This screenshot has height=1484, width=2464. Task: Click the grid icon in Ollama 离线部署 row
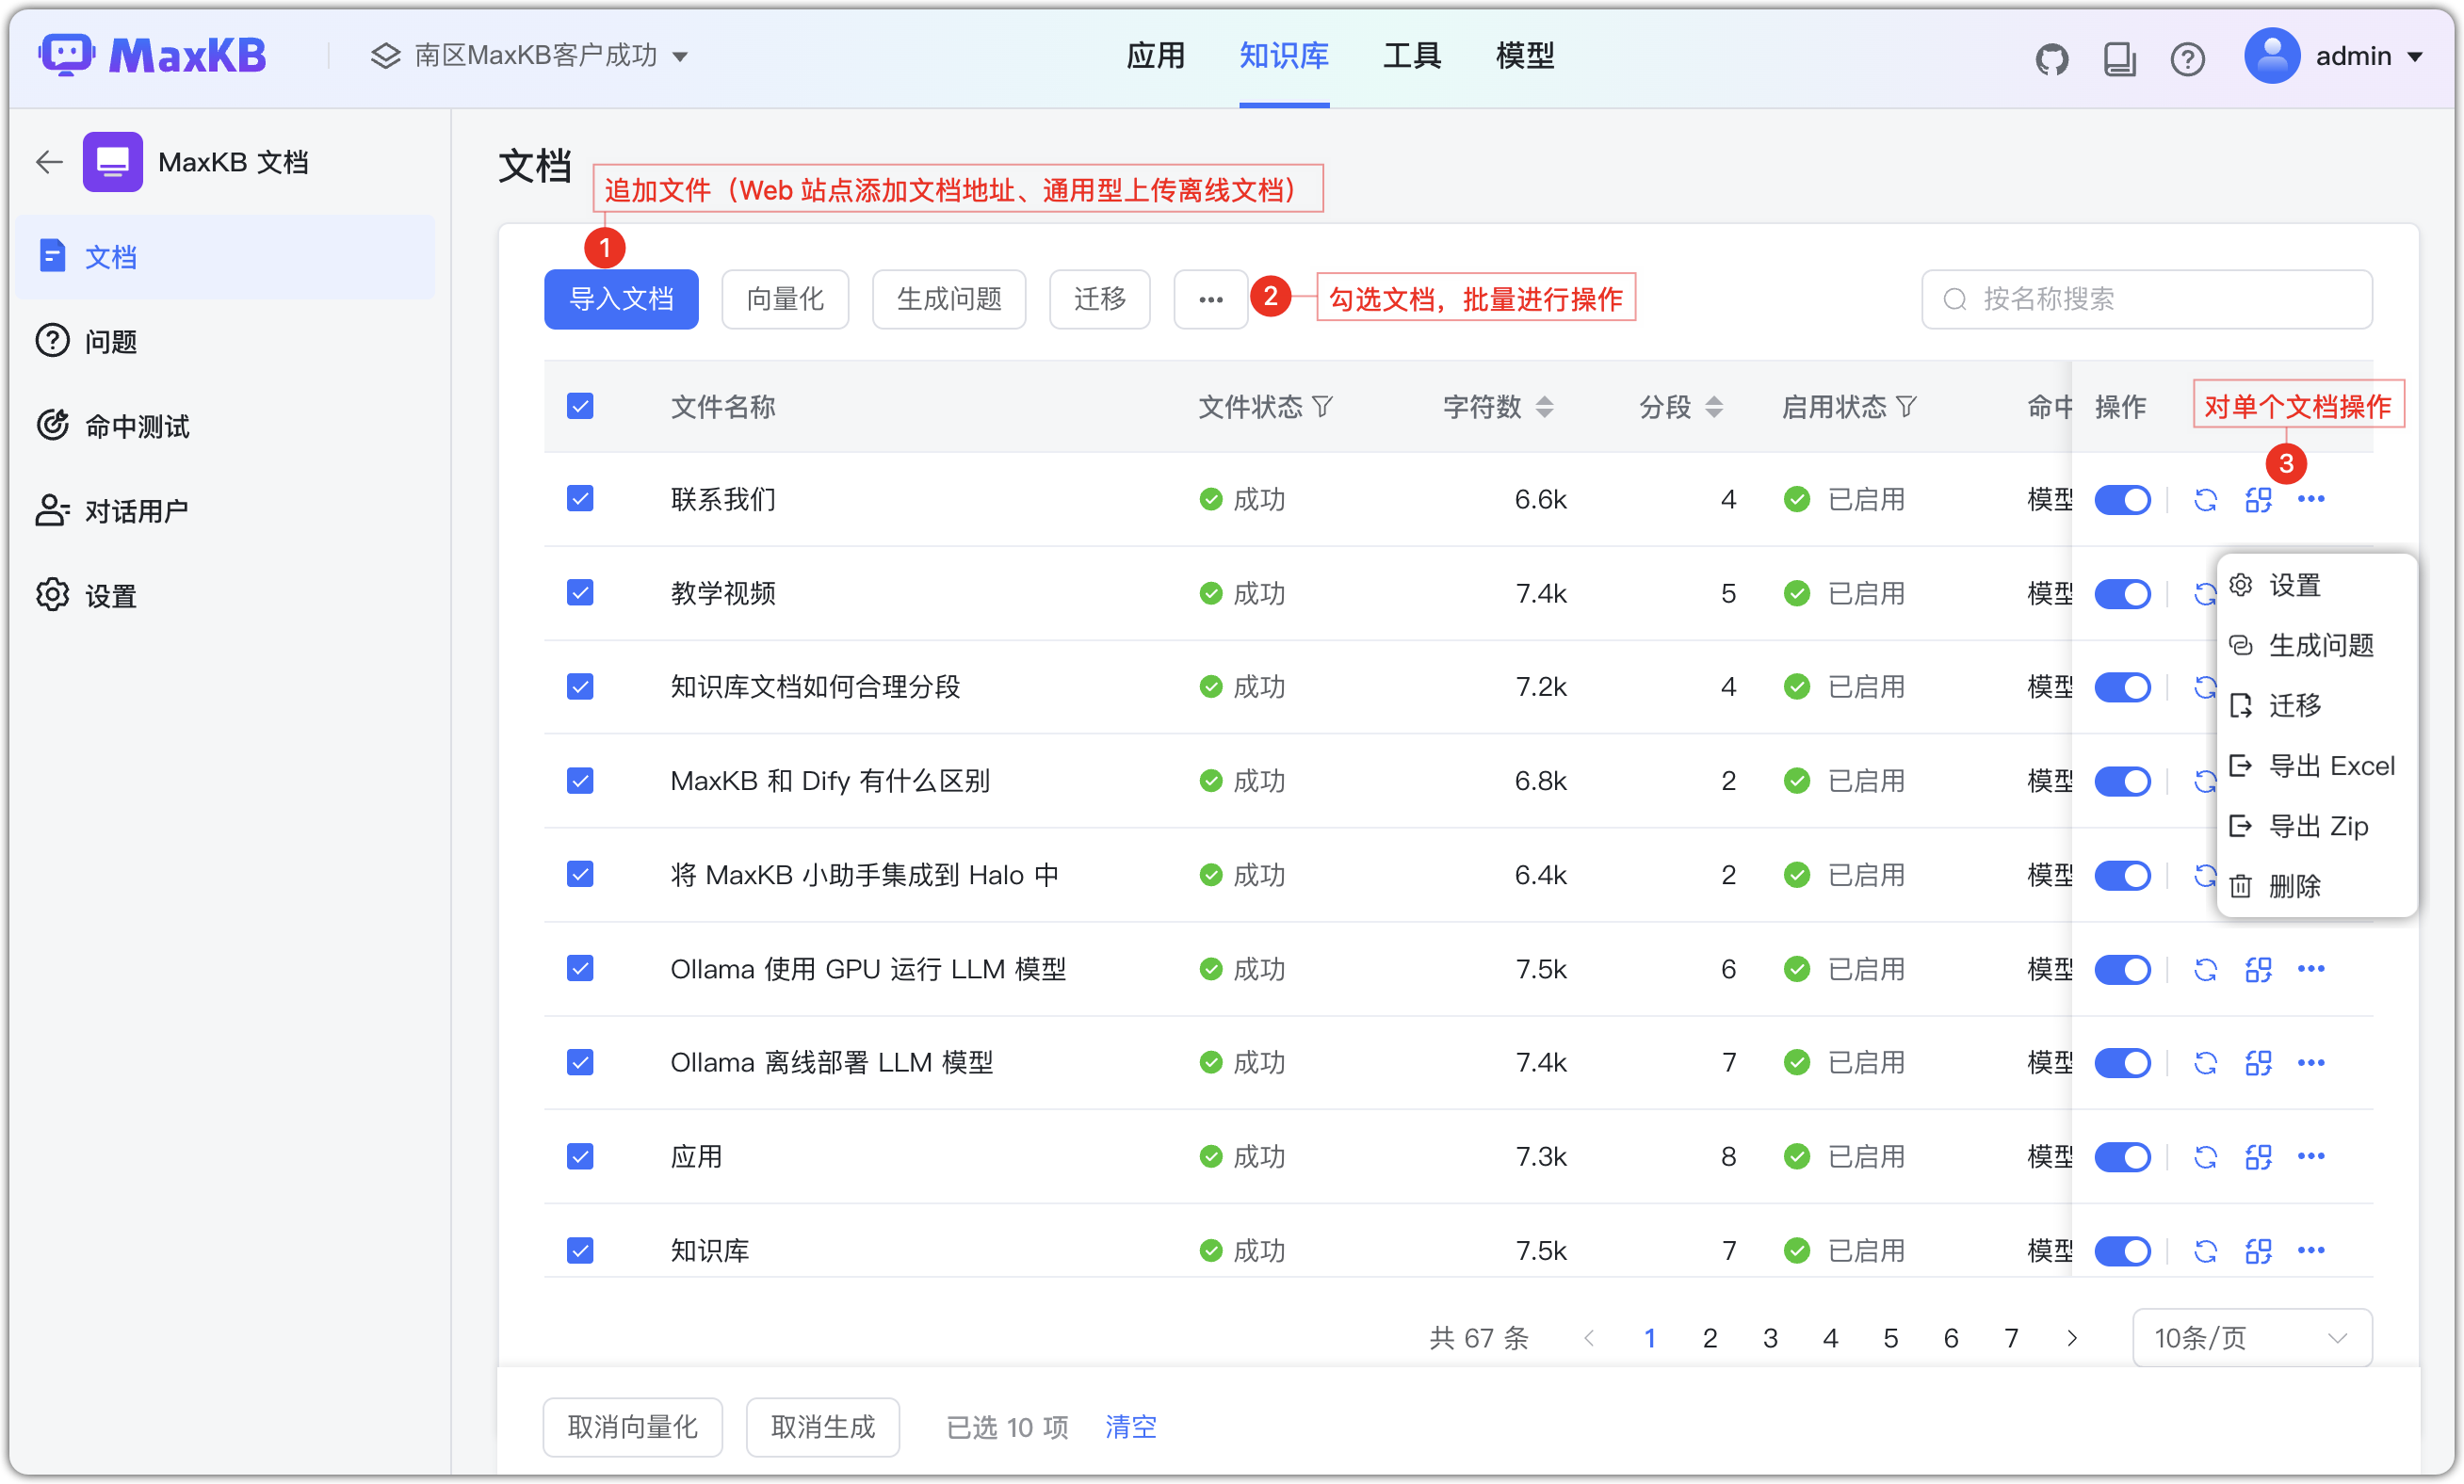tap(2258, 1062)
